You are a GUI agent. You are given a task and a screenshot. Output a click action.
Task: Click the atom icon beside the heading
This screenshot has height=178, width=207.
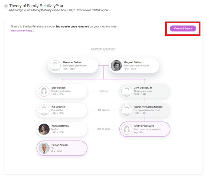6,6
